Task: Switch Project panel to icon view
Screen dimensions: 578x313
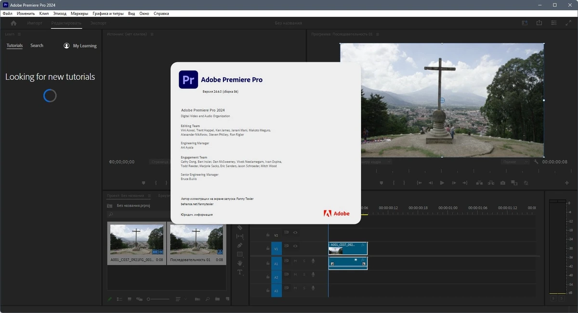Action: click(x=129, y=299)
